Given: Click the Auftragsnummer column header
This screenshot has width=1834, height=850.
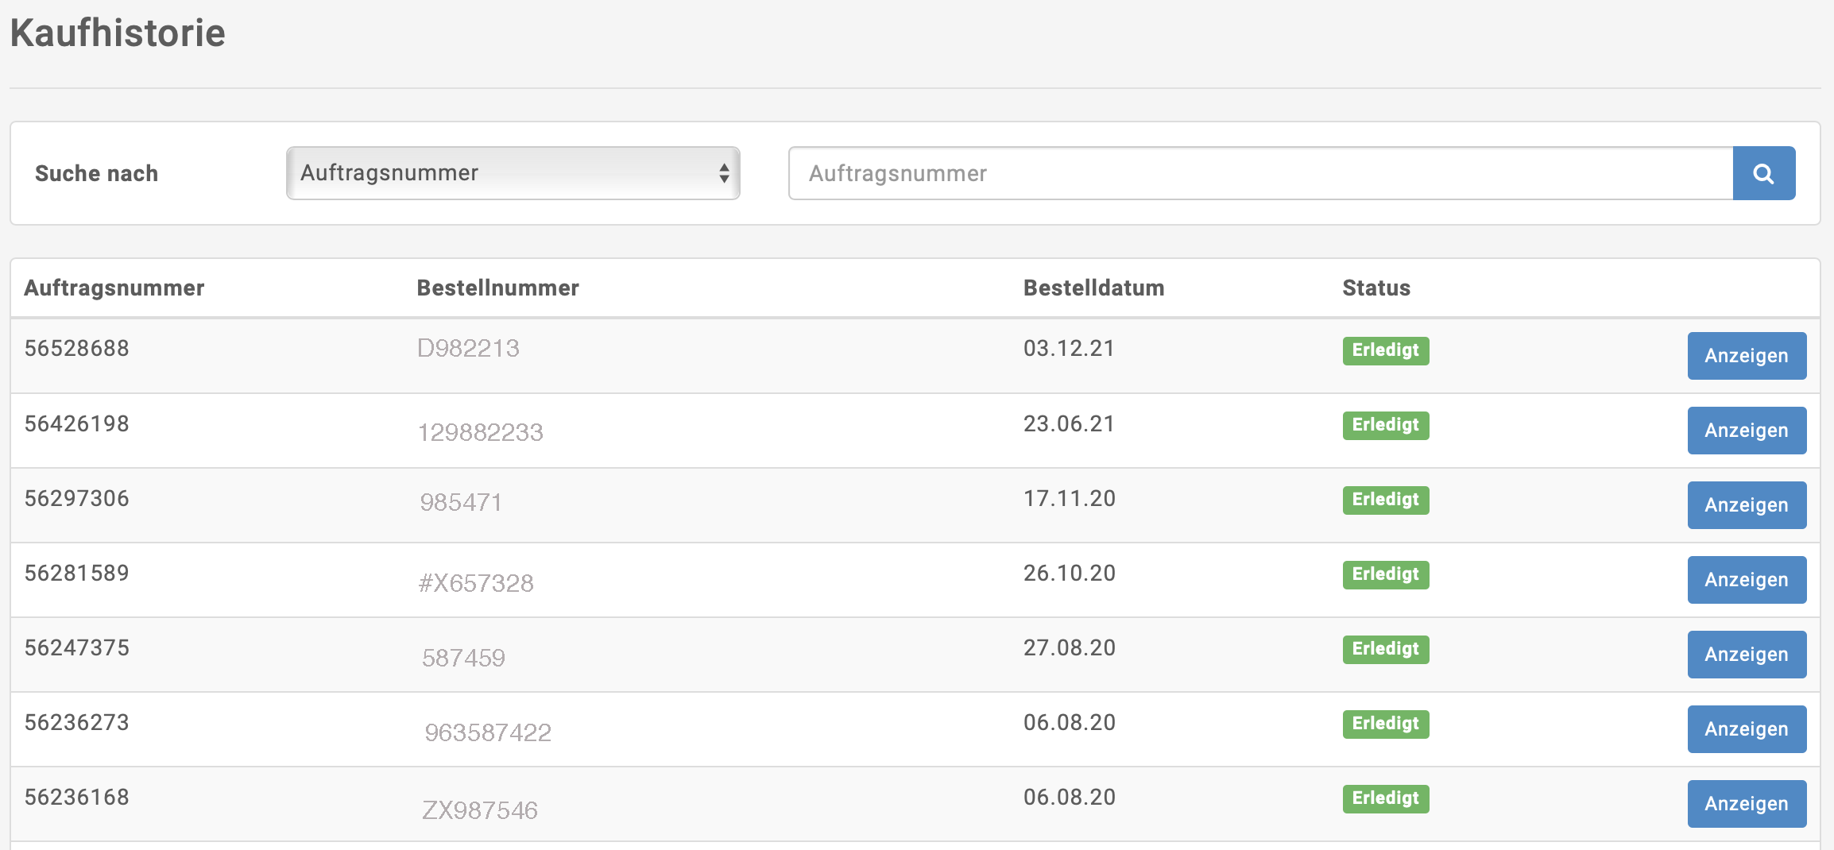Looking at the screenshot, I should (x=114, y=288).
